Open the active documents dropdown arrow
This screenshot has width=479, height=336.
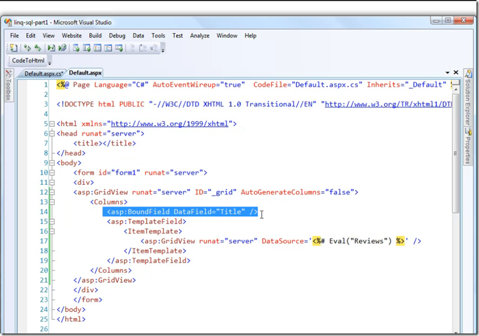(447, 73)
